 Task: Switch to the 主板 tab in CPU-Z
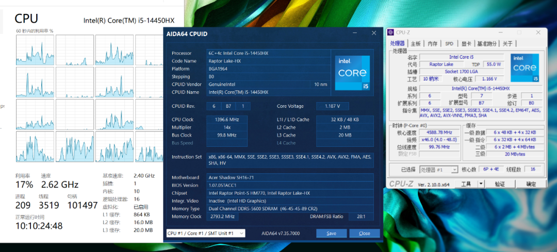[x=416, y=44]
